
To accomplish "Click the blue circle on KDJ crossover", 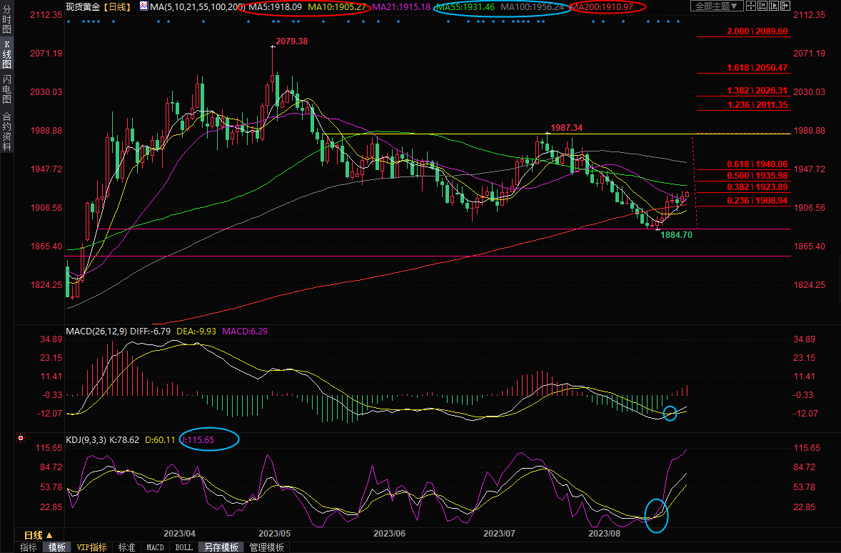I will 656,514.
